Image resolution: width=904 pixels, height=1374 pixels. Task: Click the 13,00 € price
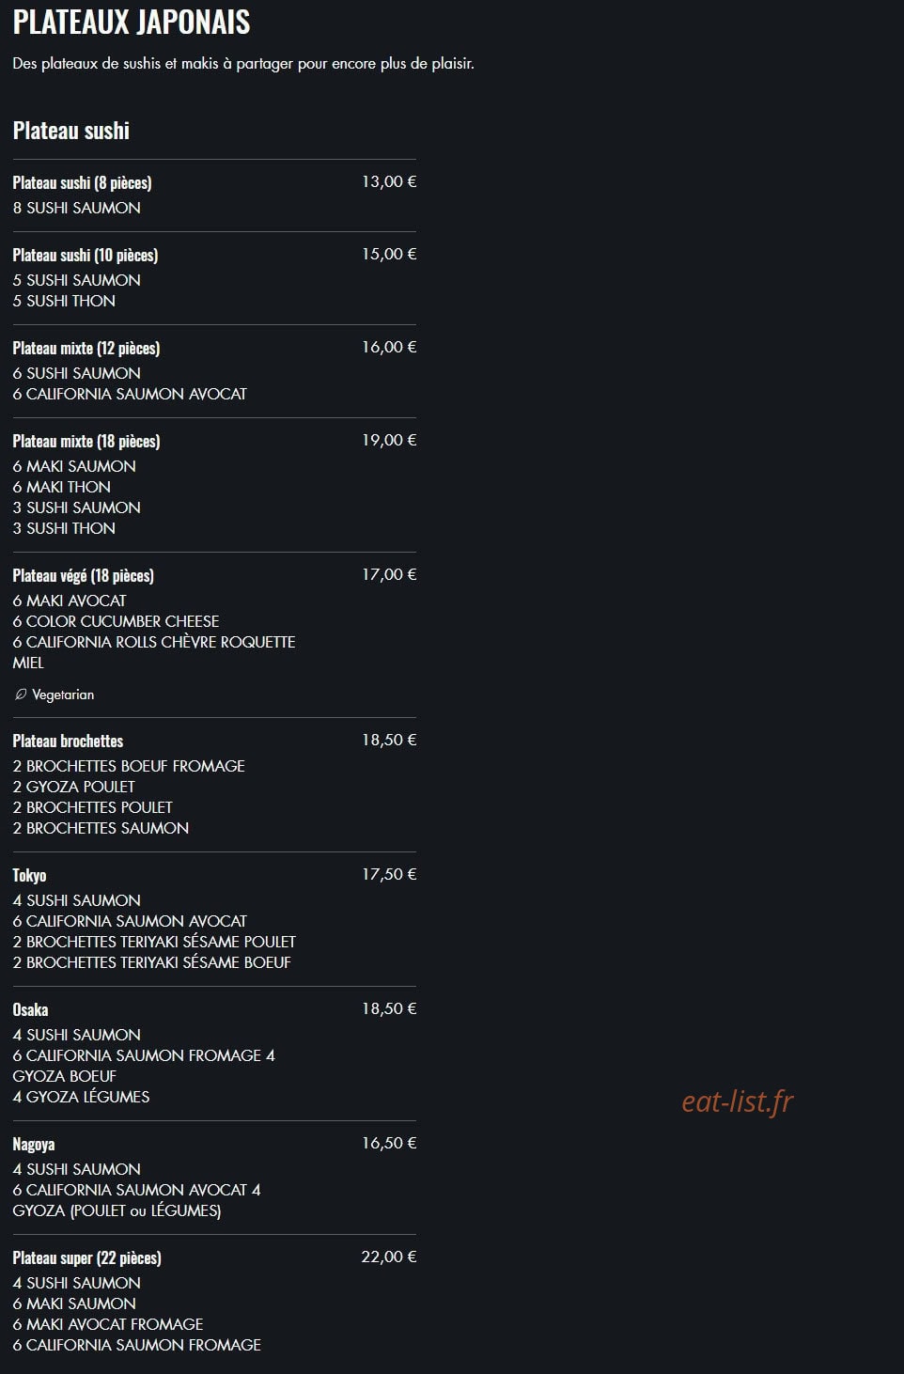tap(389, 181)
